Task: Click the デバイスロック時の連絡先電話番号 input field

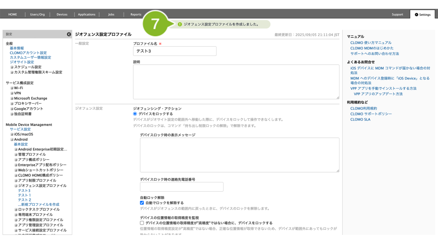Action: click(181, 187)
